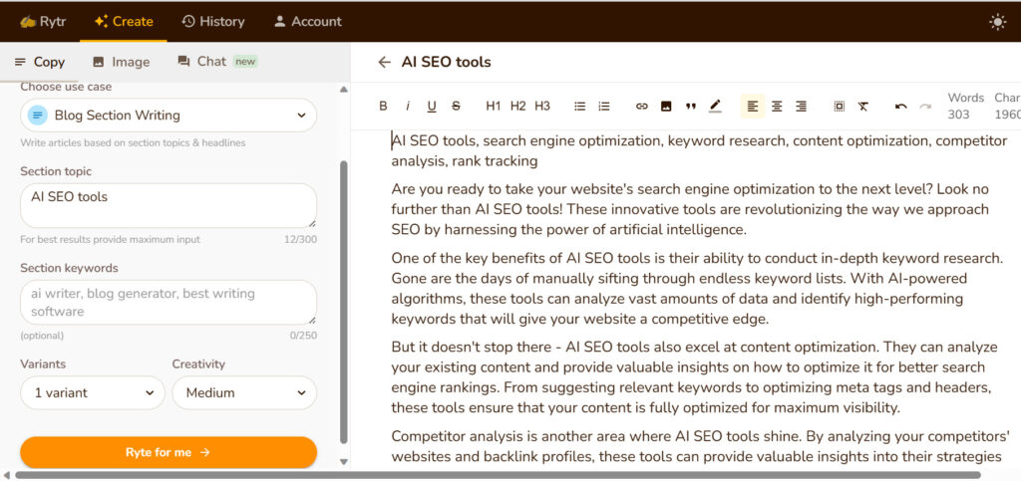Undo the last edit

(x=901, y=106)
